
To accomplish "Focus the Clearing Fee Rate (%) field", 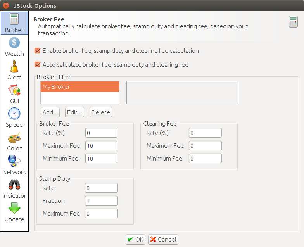I will click(x=205, y=133).
